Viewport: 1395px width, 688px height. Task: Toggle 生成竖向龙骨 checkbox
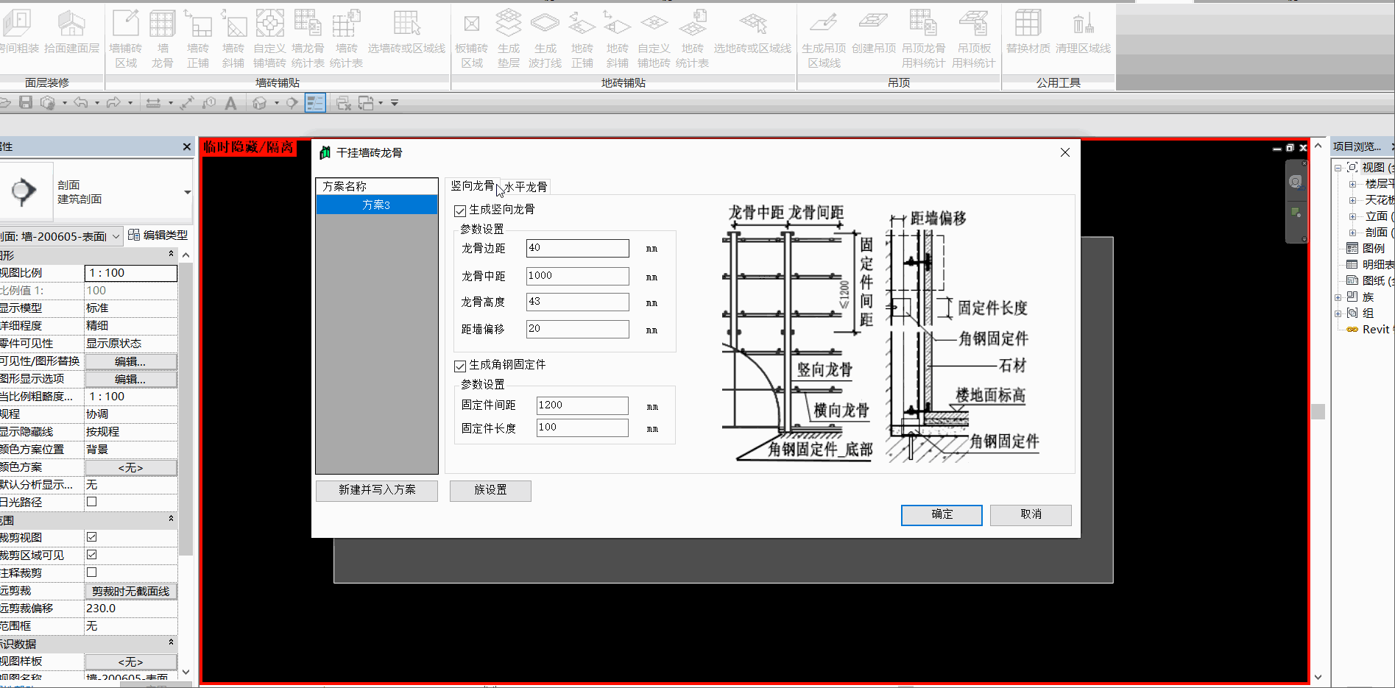pyautogui.click(x=460, y=210)
